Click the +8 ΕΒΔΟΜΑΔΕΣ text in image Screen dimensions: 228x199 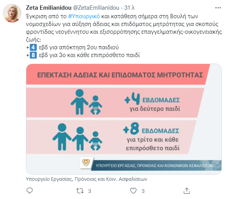click(x=151, y=129)
